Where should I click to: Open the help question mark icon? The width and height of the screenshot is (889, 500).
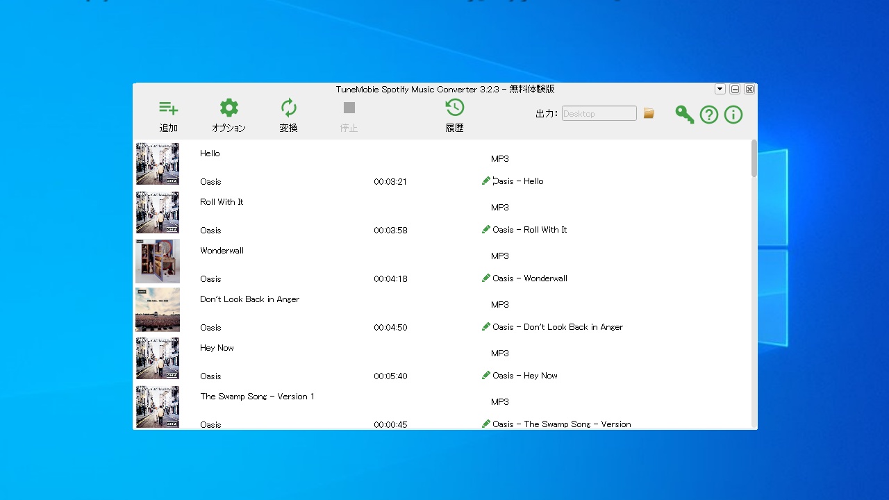pyautogui.click(x=708, y=115)
